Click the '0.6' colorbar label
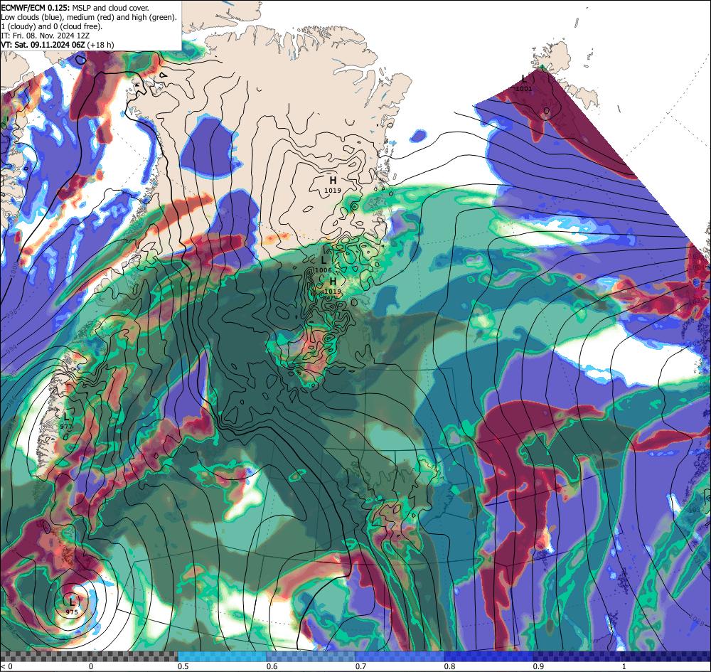The width and height of the screenshot is (711, 672). [272, 666]
